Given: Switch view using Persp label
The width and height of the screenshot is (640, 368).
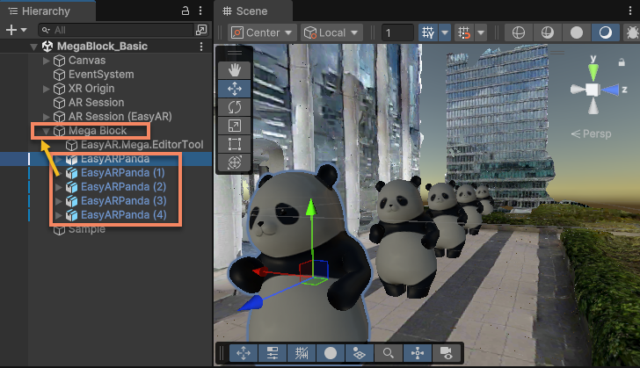Looking at the screenshot, I should (x=592, y=133).
